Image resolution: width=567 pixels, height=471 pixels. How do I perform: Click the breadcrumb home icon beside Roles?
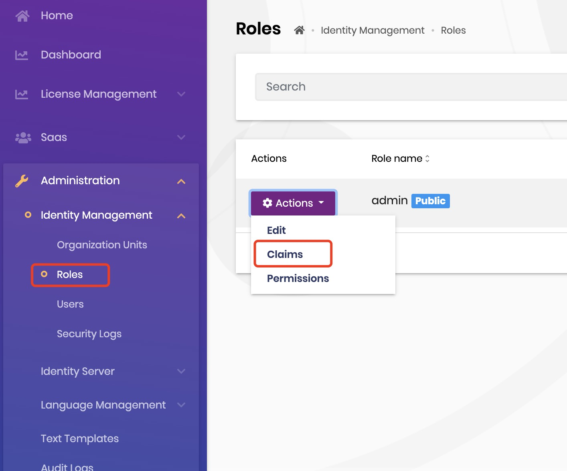point(299,30)
